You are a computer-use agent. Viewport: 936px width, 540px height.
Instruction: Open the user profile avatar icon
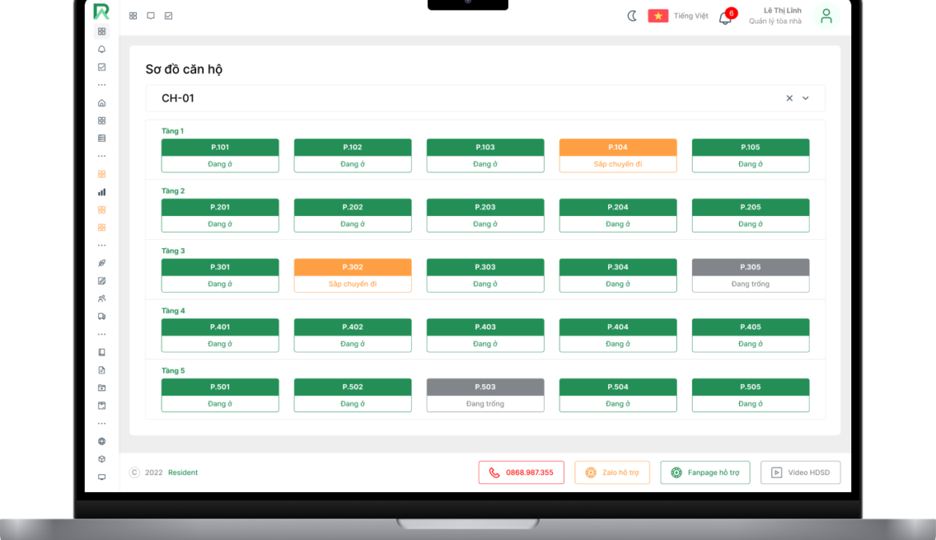(826, 16)
